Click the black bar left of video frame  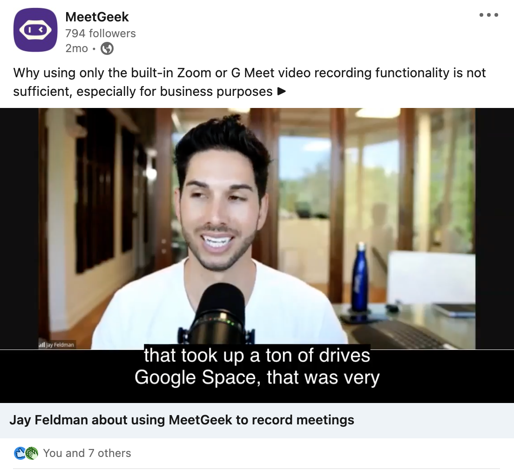tap(19, 228)
